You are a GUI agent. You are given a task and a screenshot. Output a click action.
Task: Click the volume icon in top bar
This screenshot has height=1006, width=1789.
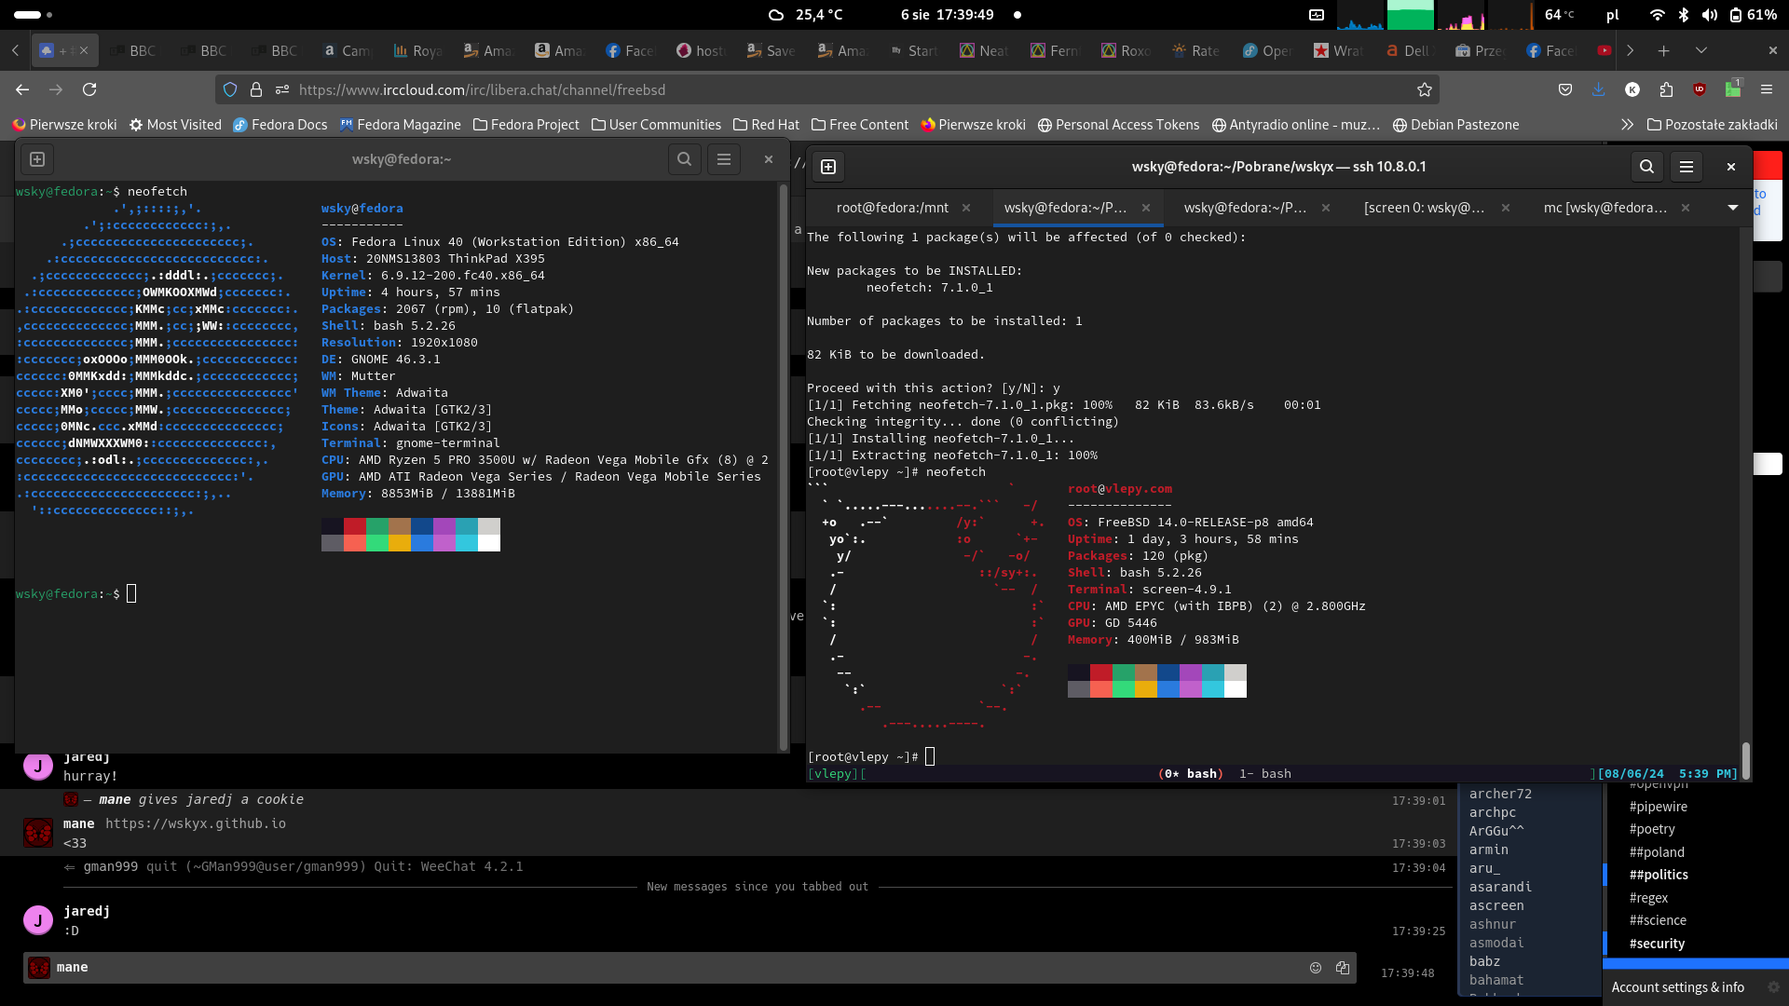click(1710, 15)
